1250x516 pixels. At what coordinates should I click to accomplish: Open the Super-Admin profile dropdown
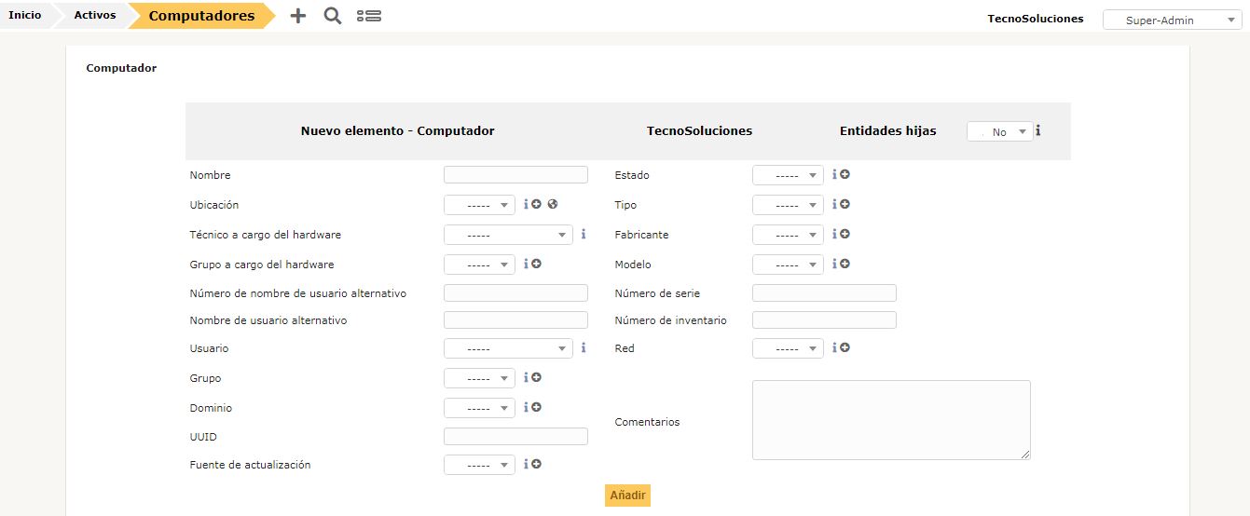tap(1172, 20)
